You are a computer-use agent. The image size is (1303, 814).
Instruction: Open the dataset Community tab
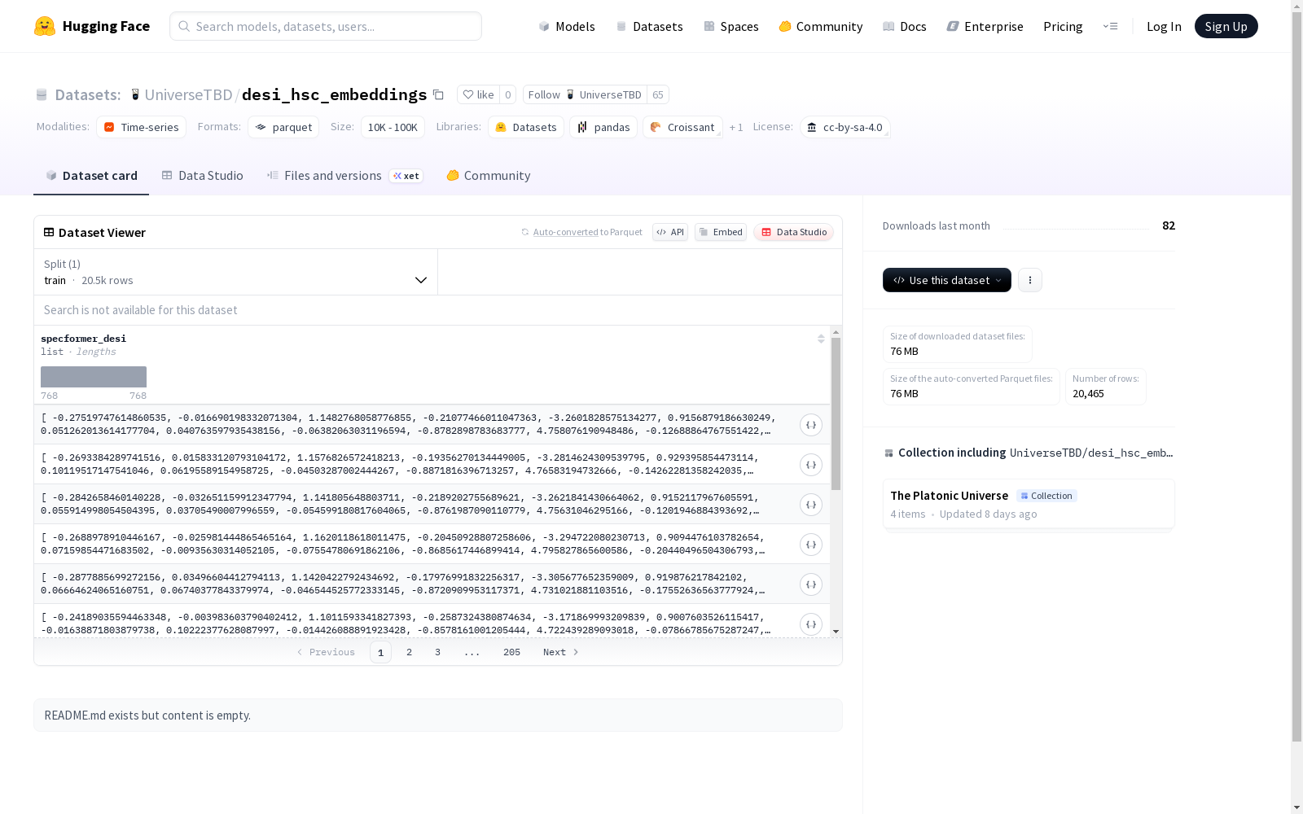[x=489, y=176]
